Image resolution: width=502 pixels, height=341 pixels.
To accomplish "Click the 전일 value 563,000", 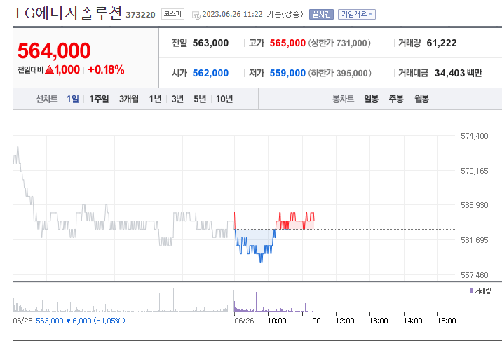I will coord(210,43).
